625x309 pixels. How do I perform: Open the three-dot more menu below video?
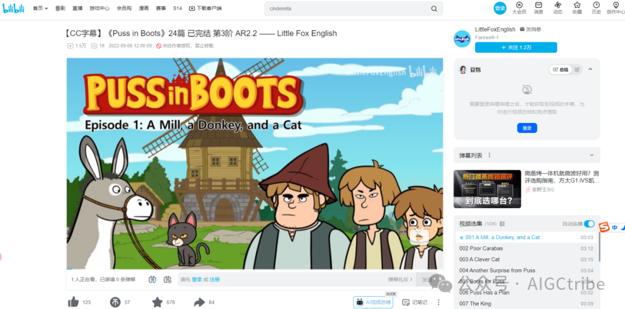pos(439,302)
